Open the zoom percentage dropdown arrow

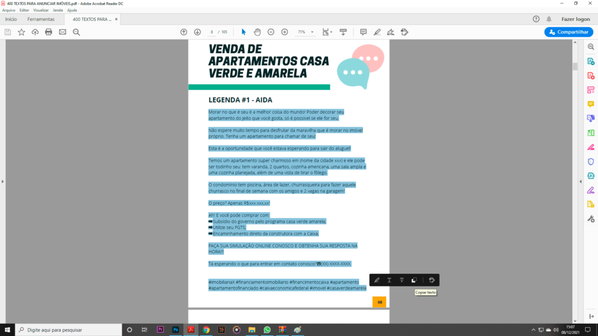pyautogui.click(x=312, y=32)
